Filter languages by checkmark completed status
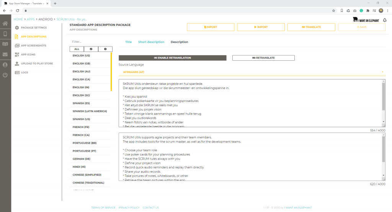The height and width of the screenshot is (212, 392). (x=91, y=49)
